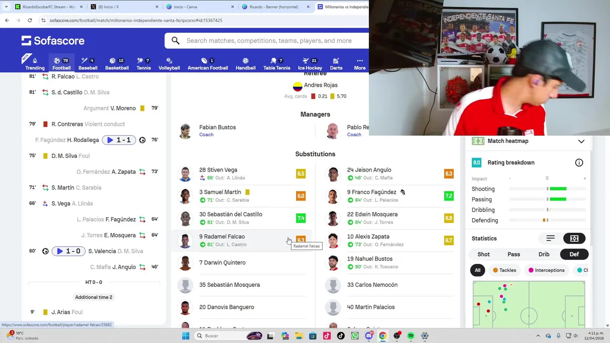Open Franco Fagúndez player row
The image size is (610, 343).
pos(390,196)
